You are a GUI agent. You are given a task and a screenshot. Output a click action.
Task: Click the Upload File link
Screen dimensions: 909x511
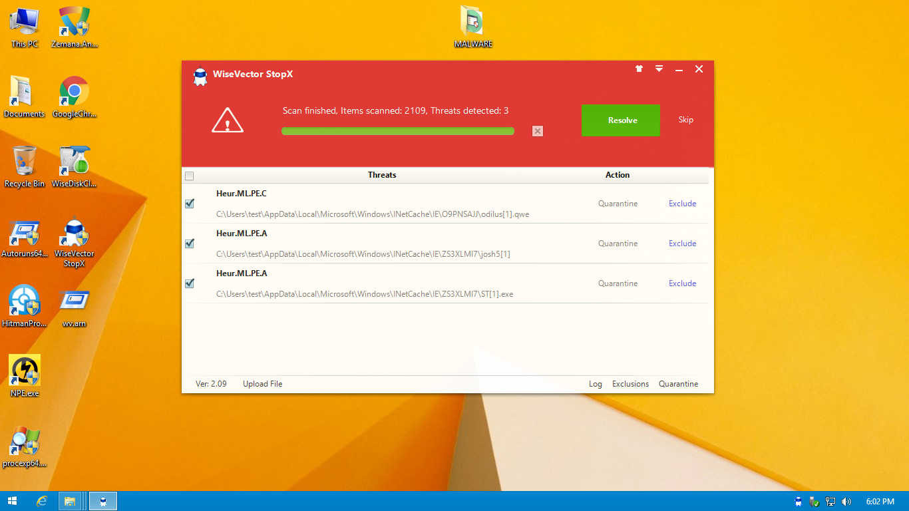coord(262,384)
